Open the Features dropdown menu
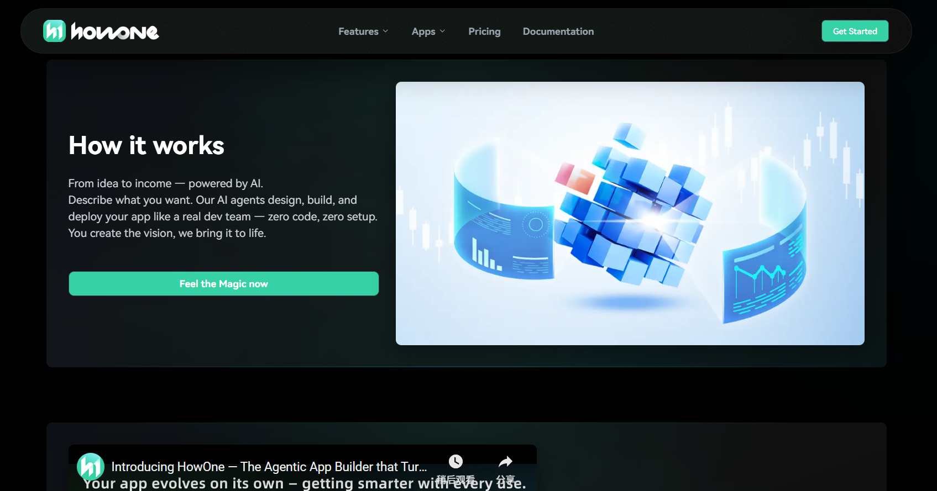 click(363, 31)
